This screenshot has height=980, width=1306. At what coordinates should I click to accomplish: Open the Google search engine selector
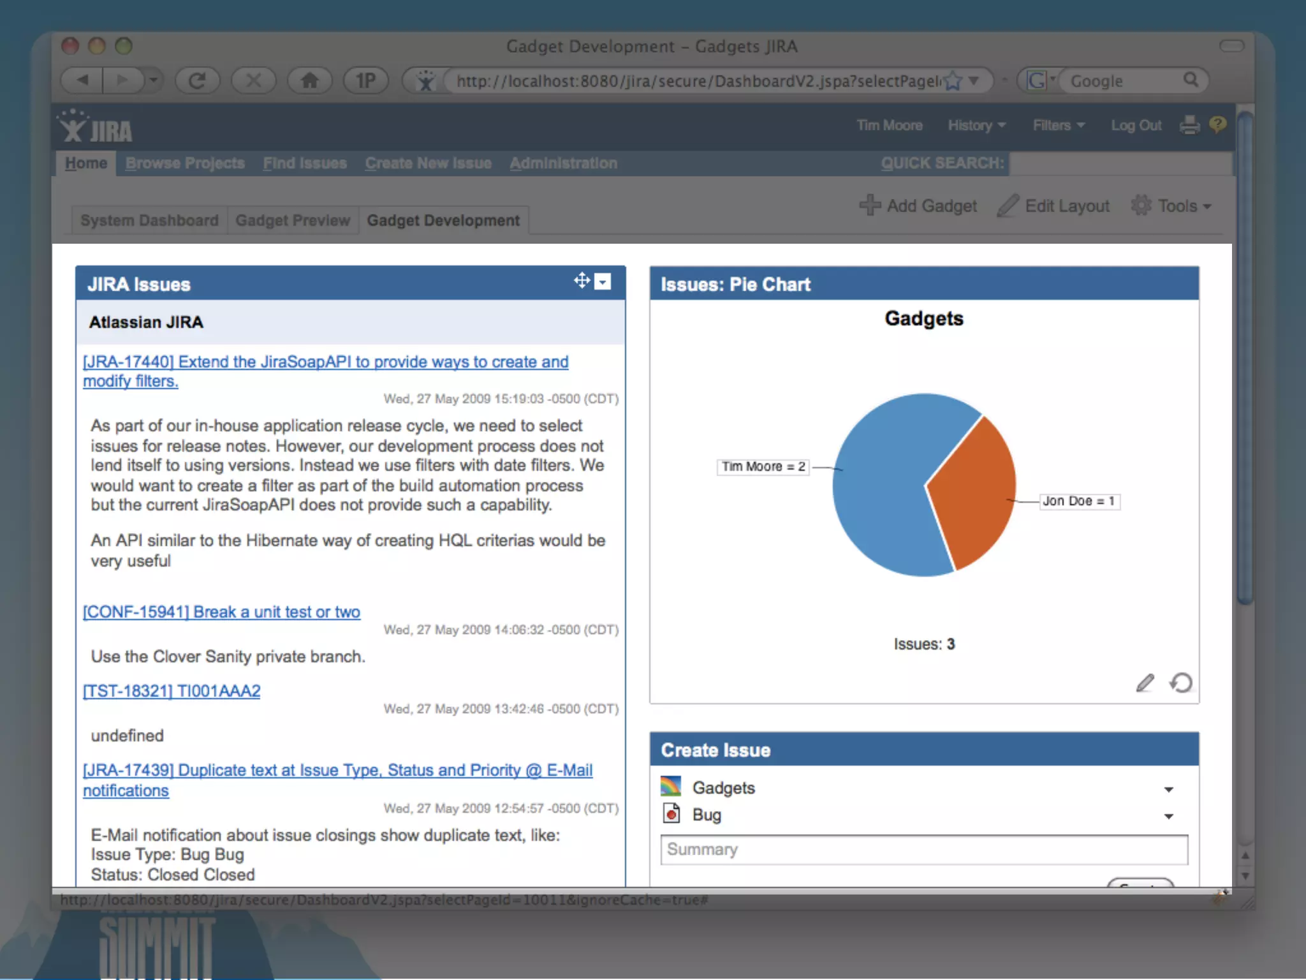point(1039,81)
